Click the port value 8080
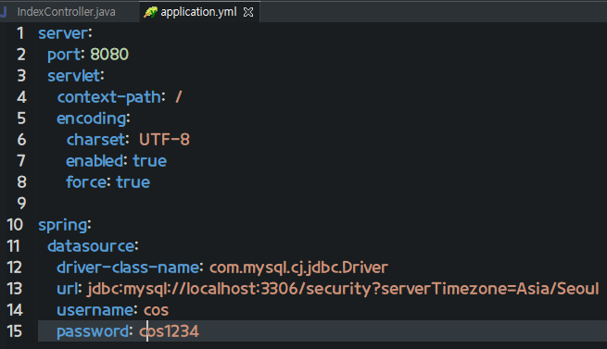 click(x=109, y=55)
